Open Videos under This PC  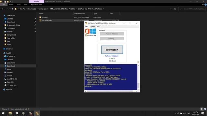[x=9, y=76]
